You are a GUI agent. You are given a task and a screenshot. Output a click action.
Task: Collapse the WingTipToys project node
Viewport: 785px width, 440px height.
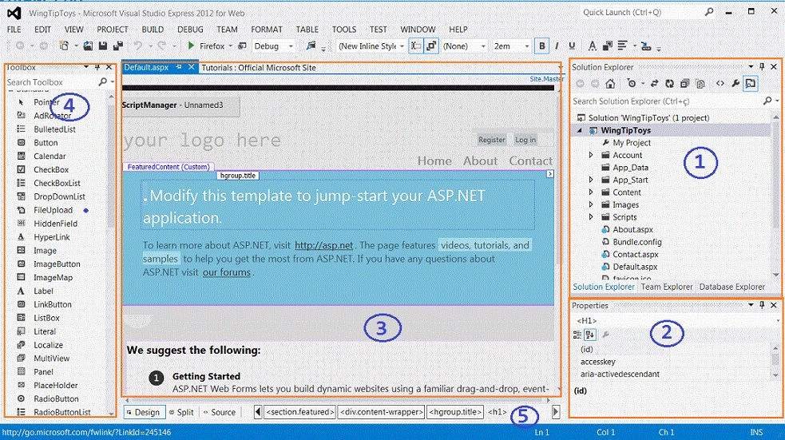[580, 130]
